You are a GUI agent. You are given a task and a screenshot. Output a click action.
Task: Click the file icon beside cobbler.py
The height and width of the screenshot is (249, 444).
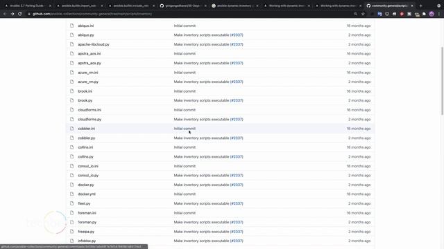click(x=71, y=138)
